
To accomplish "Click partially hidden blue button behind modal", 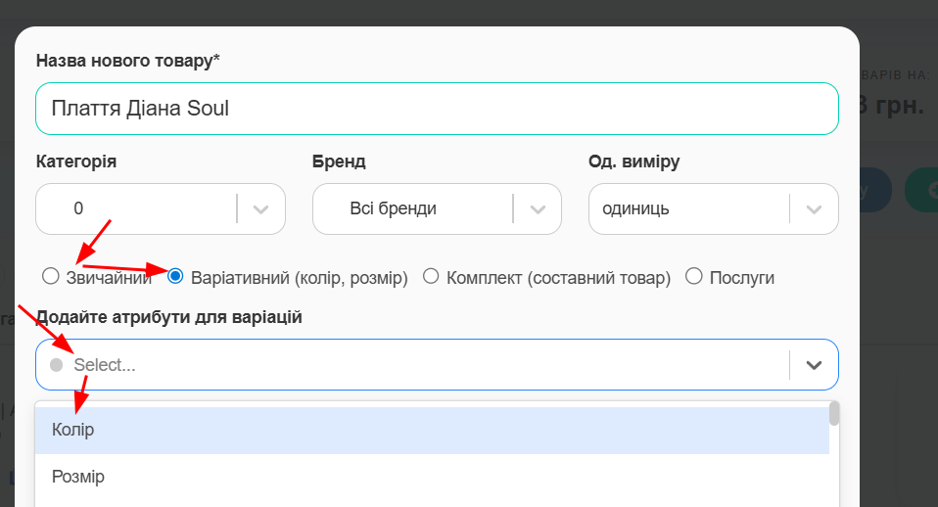I will [x=874, y=189].
